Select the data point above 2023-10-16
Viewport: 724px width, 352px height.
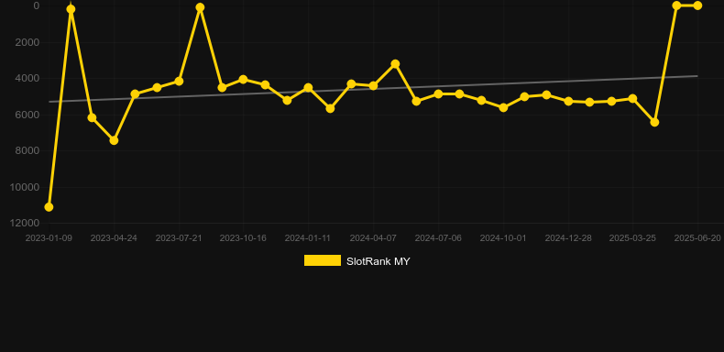(244, 80)
